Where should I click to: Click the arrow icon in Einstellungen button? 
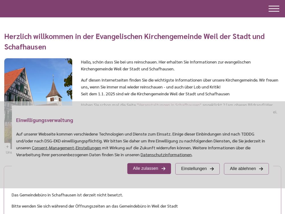tap(212, 169)
